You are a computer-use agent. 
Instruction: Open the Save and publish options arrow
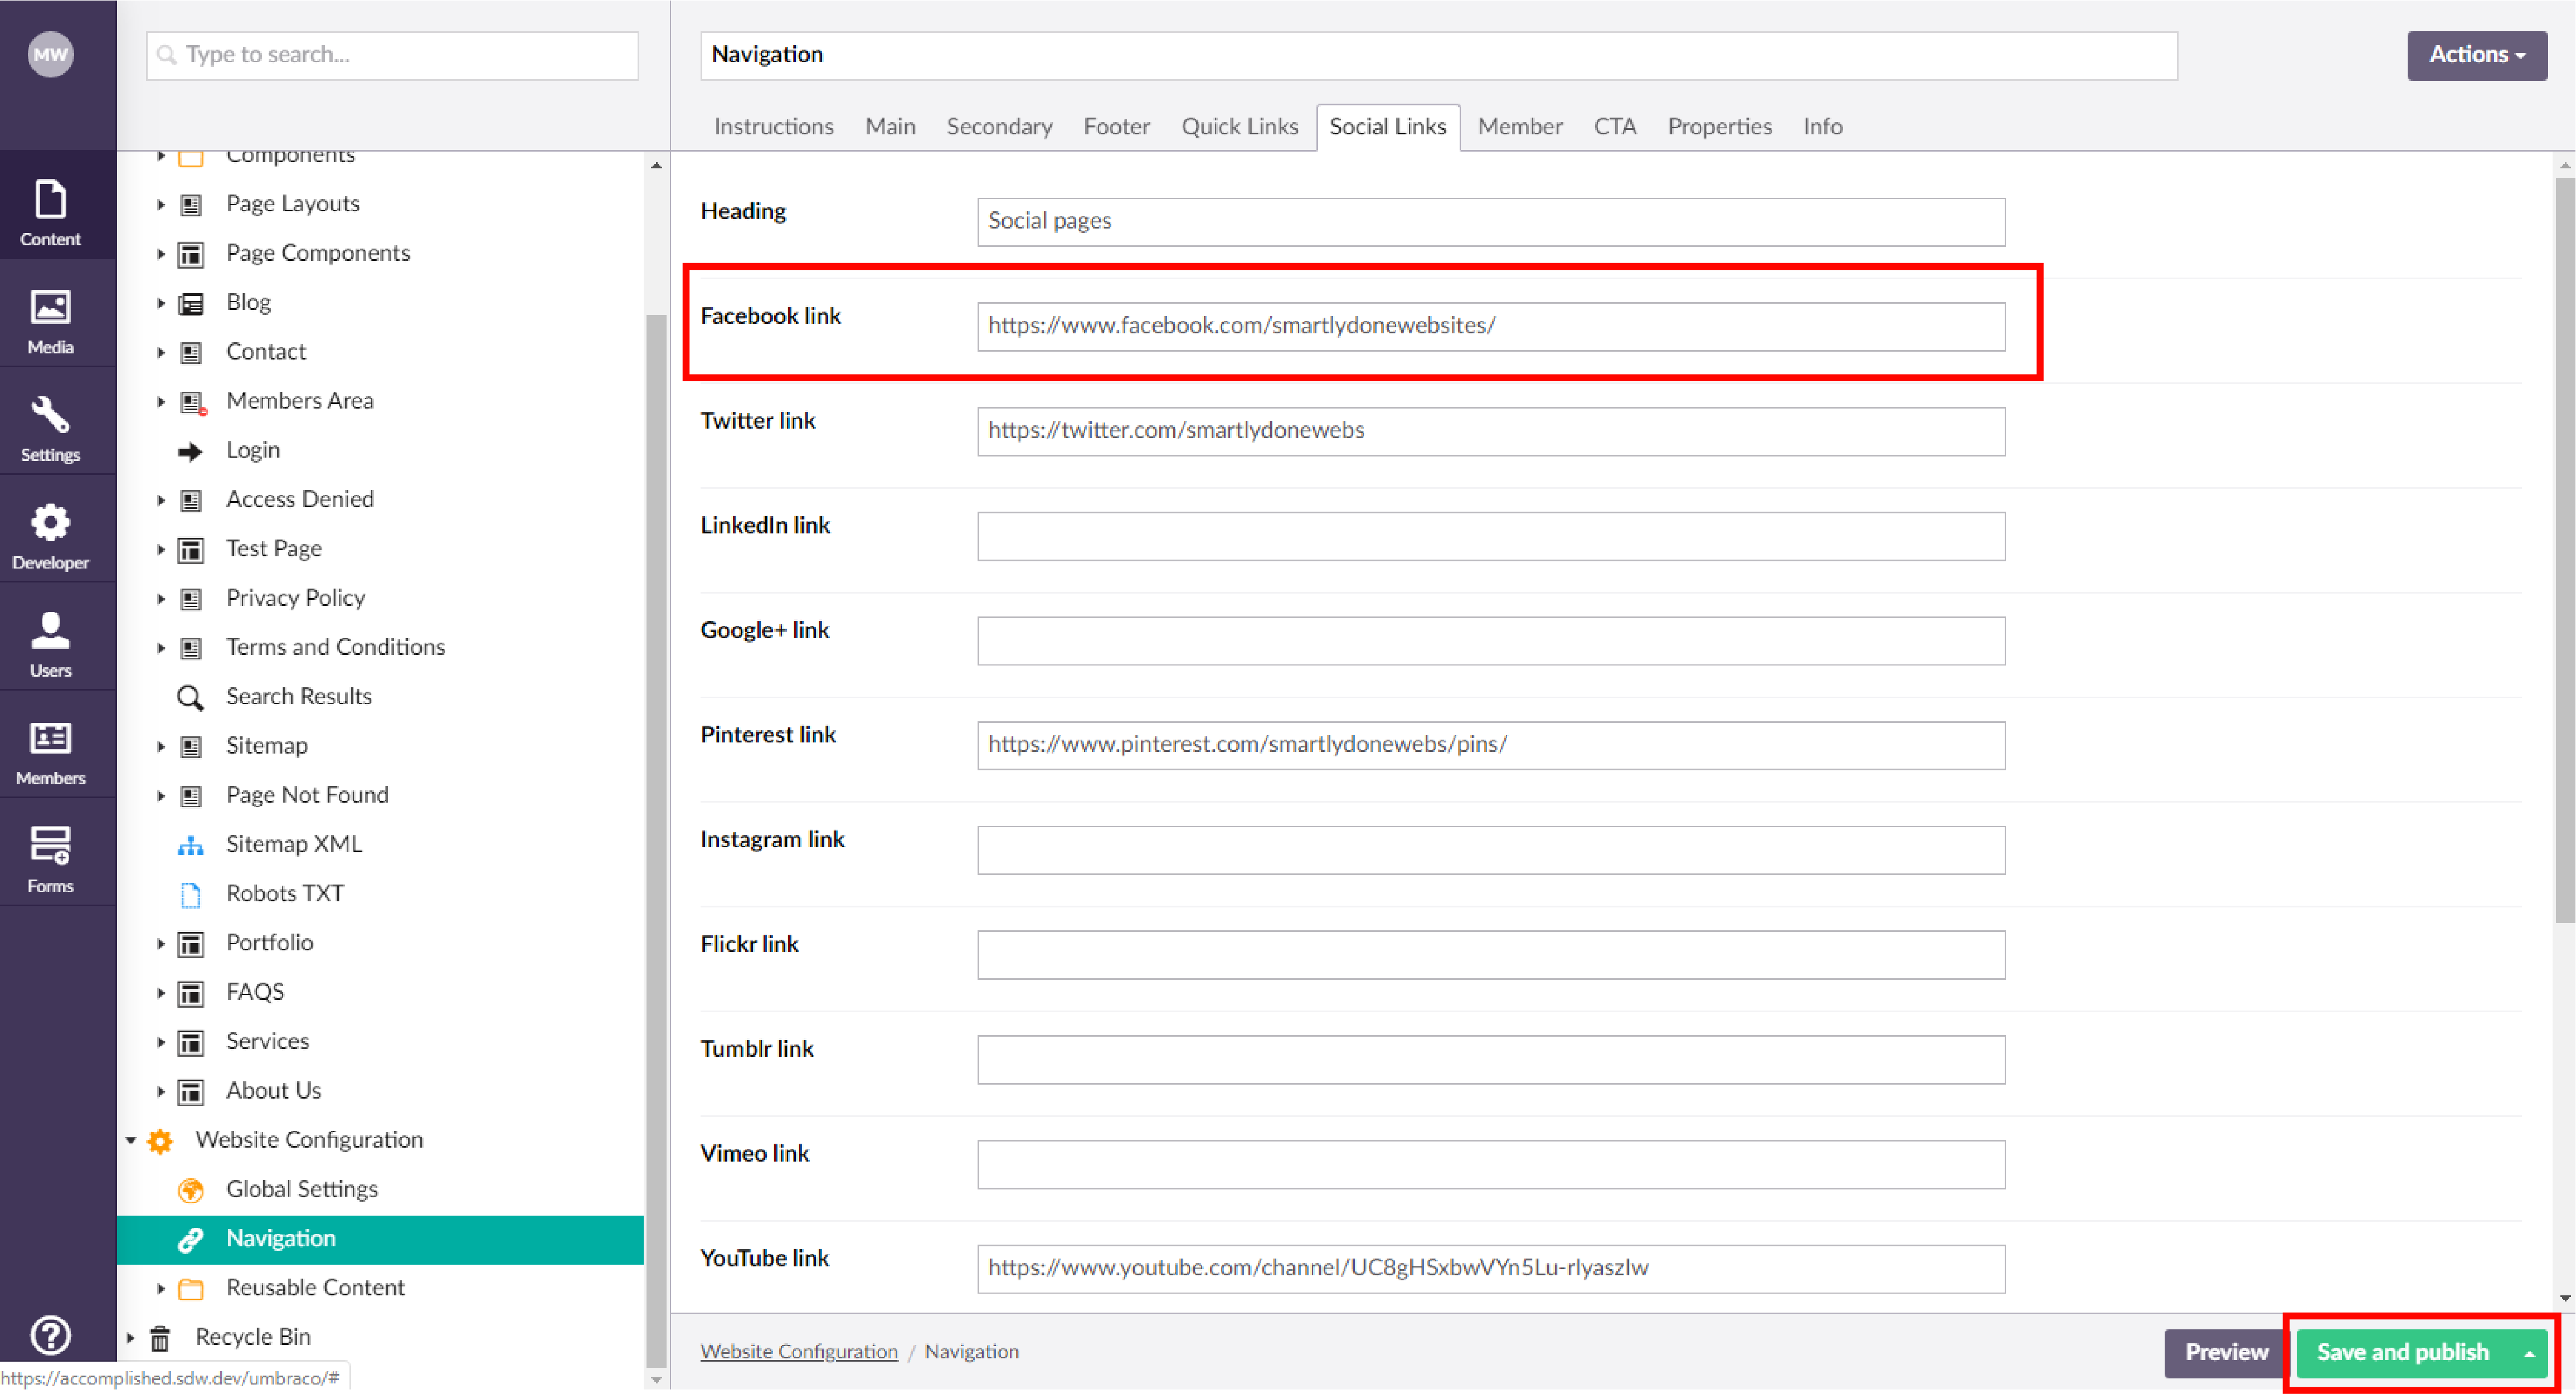click(x=2528, y=1353)
